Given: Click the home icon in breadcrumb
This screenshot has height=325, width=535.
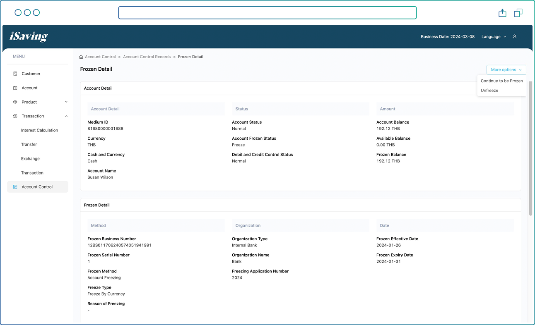Looking at the screenshot, I should coord(81,57).
